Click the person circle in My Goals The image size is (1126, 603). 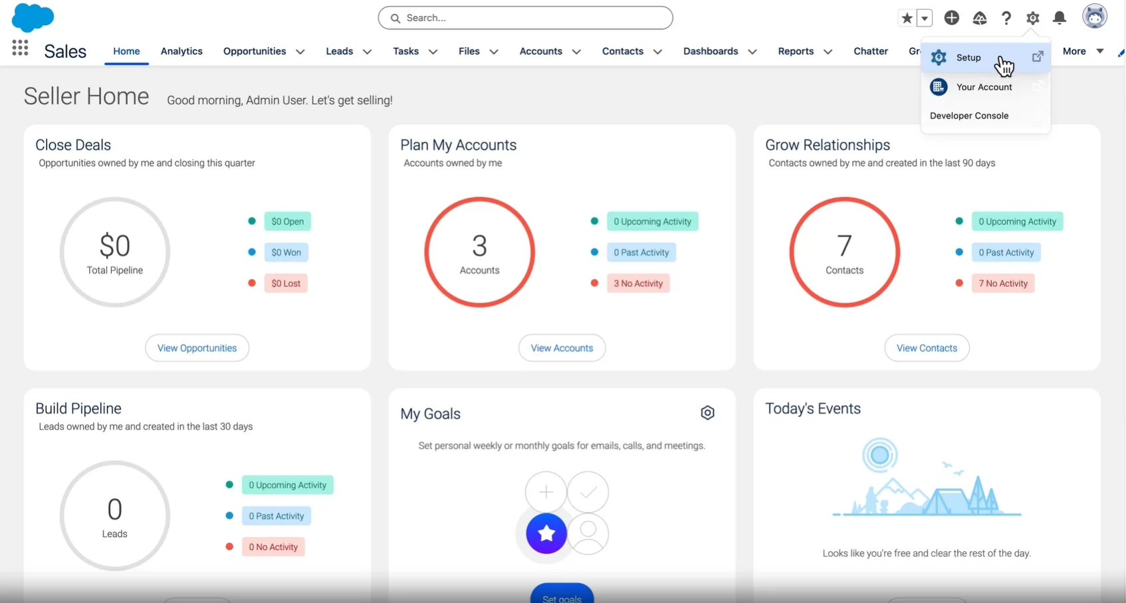click(x=588, y=533)
